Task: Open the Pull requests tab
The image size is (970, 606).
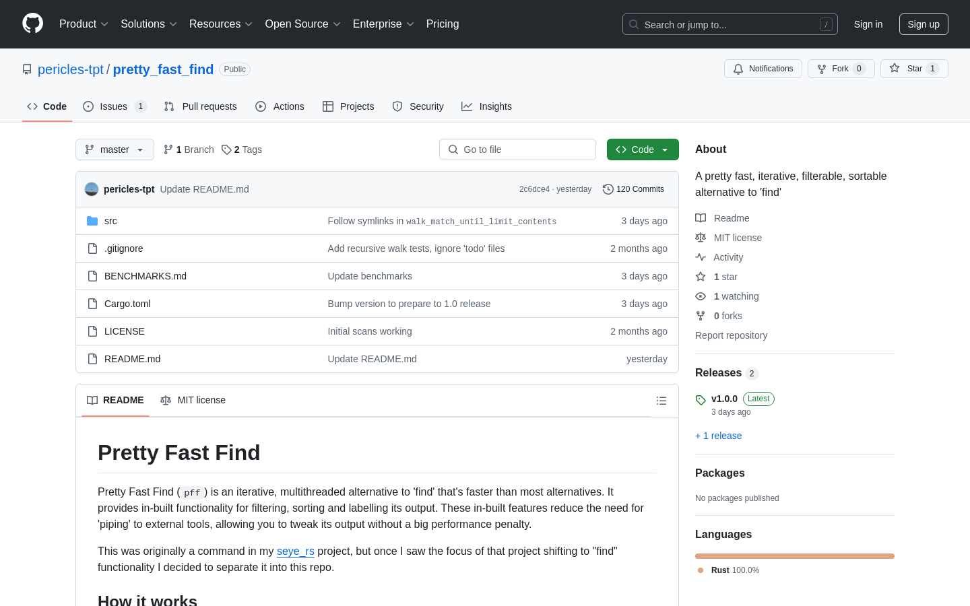Action: pyautogui.click(x=201, y=106)
